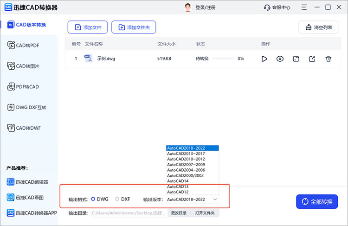Click the 文件名称 column header
This screenshot has width=348, height=226.
coord(94,44)
